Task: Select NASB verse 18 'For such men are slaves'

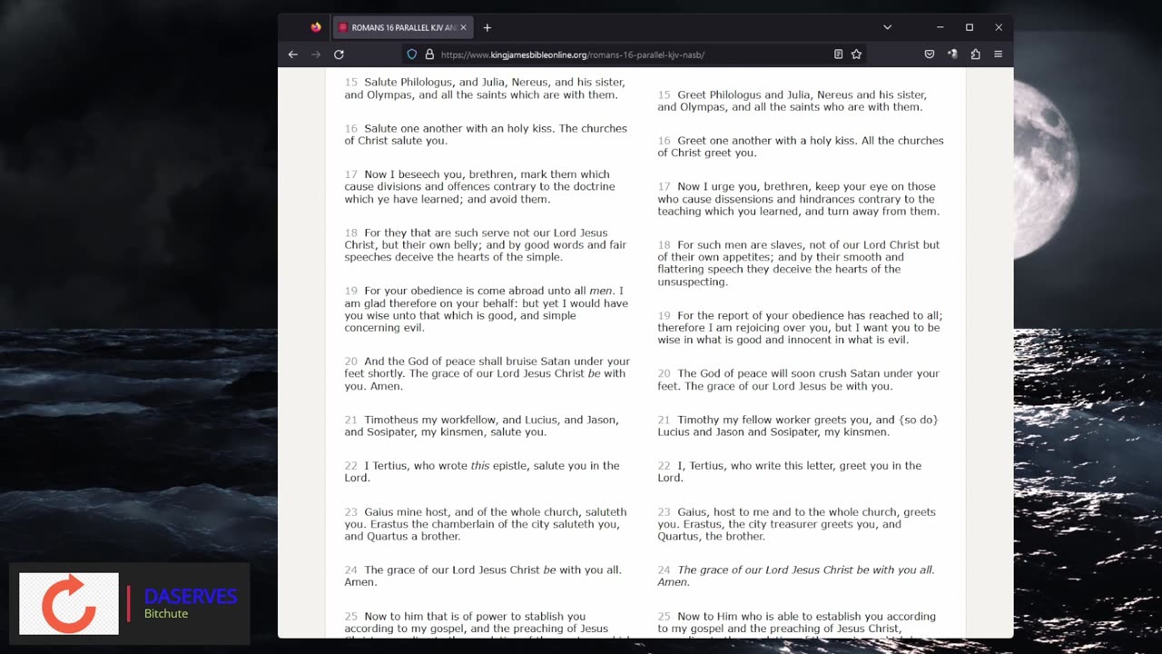Action: 799,263
